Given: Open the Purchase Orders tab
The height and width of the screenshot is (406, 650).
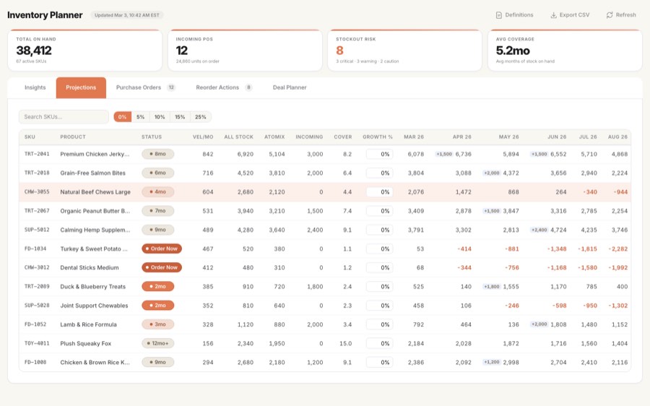Looking at the screenshot, I should click(x=145, y=87).
